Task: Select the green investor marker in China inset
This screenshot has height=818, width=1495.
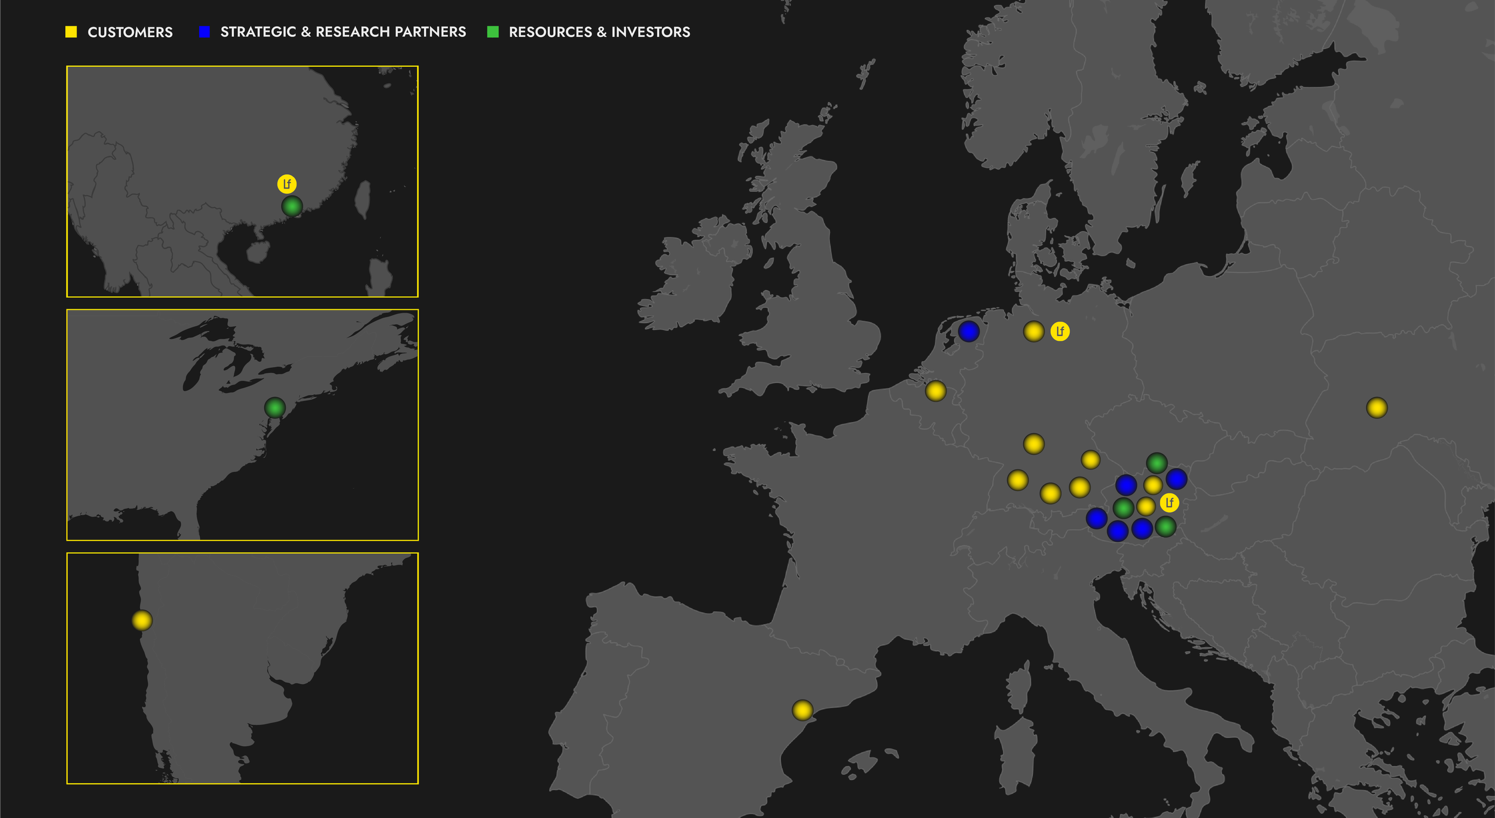Action: (291, 205)
